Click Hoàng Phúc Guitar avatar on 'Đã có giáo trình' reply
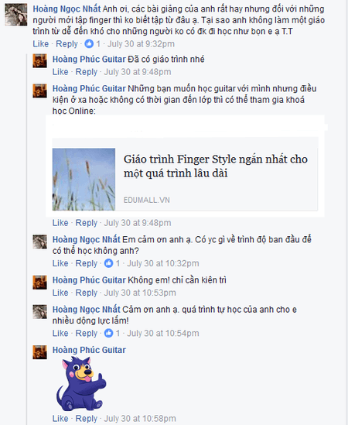This screenshot has height=425, width=348. (x=39, y=60)
